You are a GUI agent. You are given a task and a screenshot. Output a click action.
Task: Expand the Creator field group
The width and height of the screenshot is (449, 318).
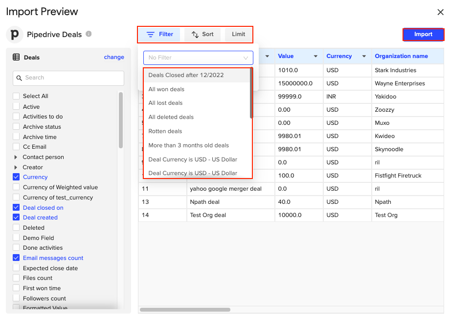16,167
